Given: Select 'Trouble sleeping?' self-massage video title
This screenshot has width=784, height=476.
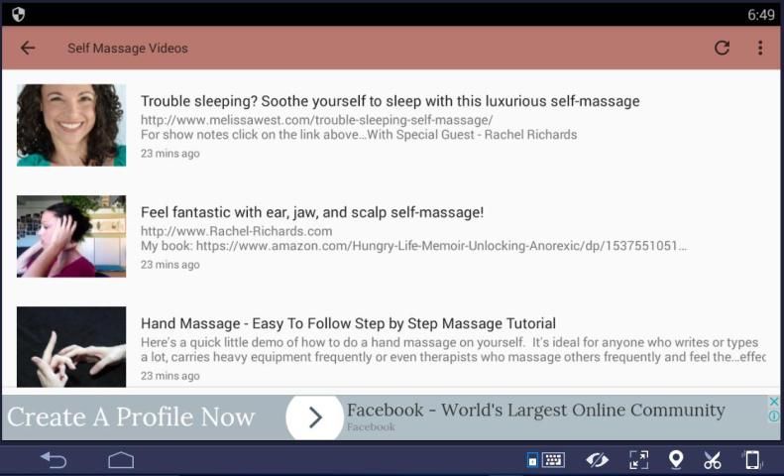Looking at the screenshot, I should 390,101.
